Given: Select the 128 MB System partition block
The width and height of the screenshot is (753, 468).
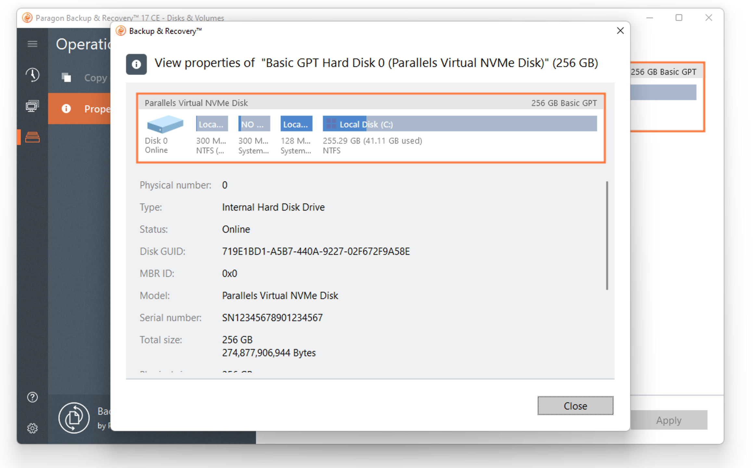Looking at the screenshot, I should pos(296,124).
